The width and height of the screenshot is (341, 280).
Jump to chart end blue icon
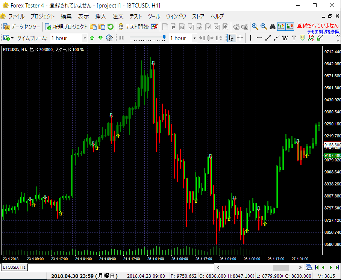tap(337, 267)
